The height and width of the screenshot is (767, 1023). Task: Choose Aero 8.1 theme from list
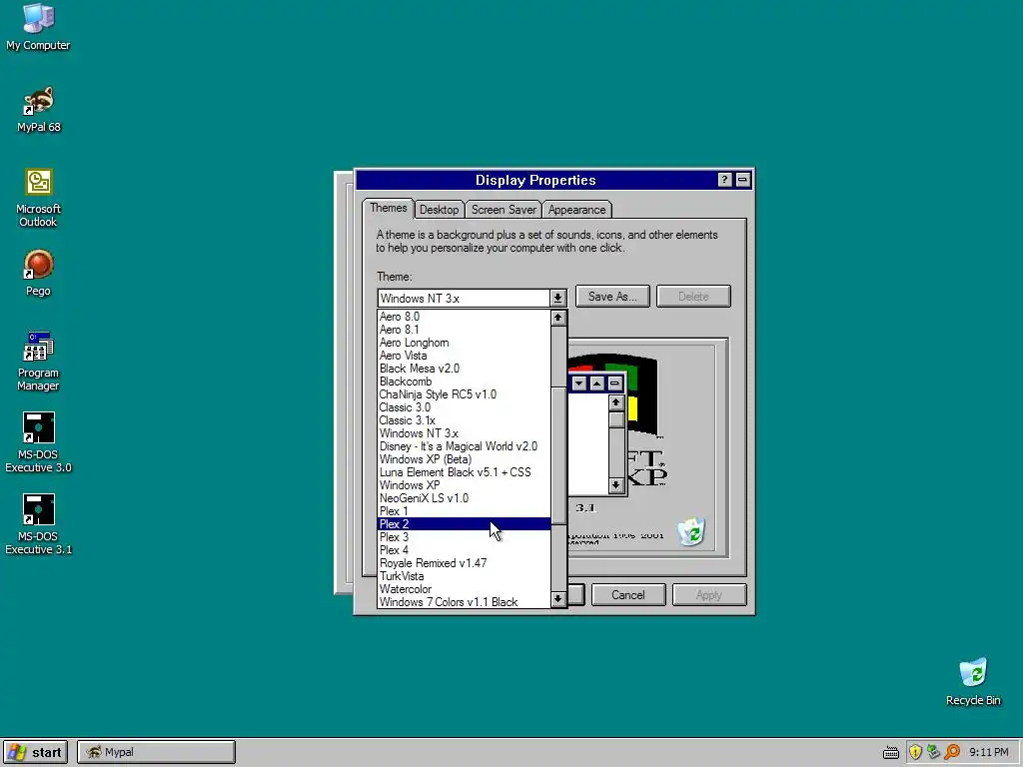click(464, 330)
